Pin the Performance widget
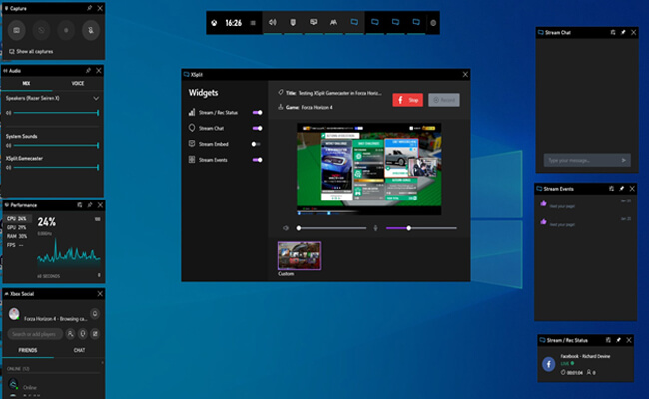 90,205
